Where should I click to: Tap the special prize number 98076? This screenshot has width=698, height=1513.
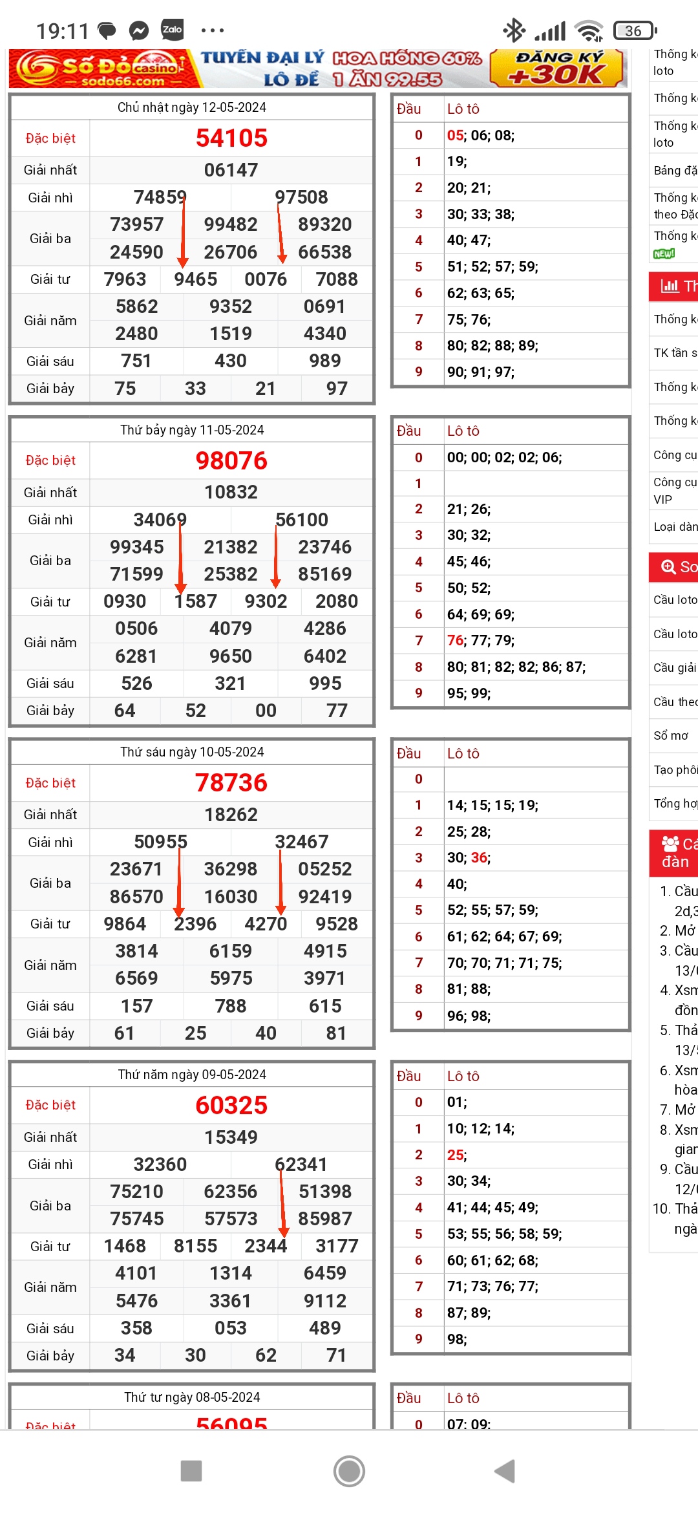pos(231,460)
